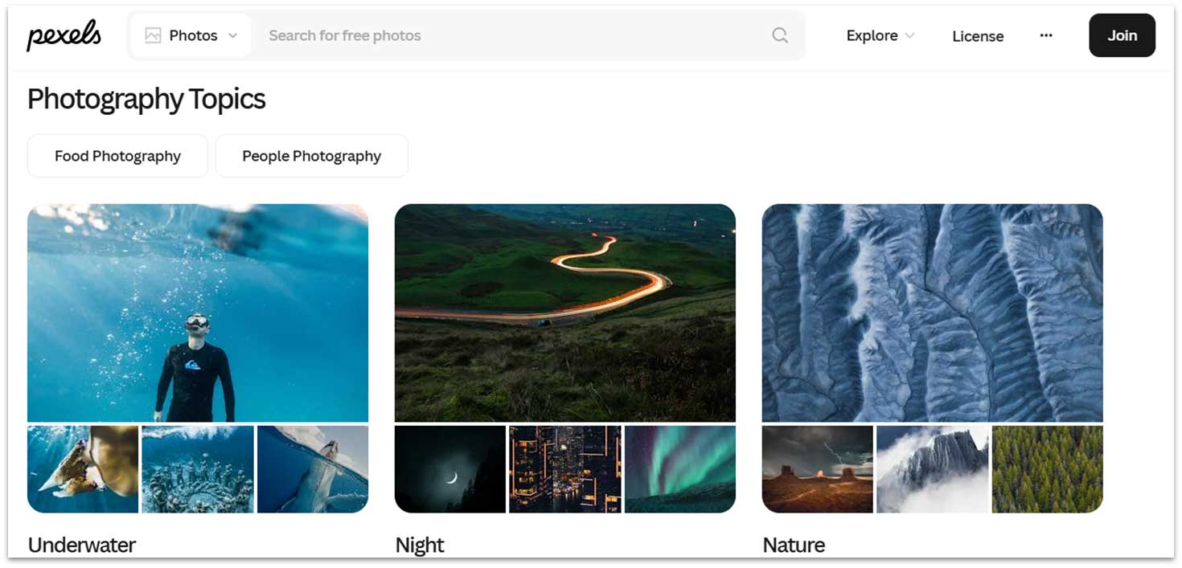
Task: Open the Night collection title link
Action: 420,545
